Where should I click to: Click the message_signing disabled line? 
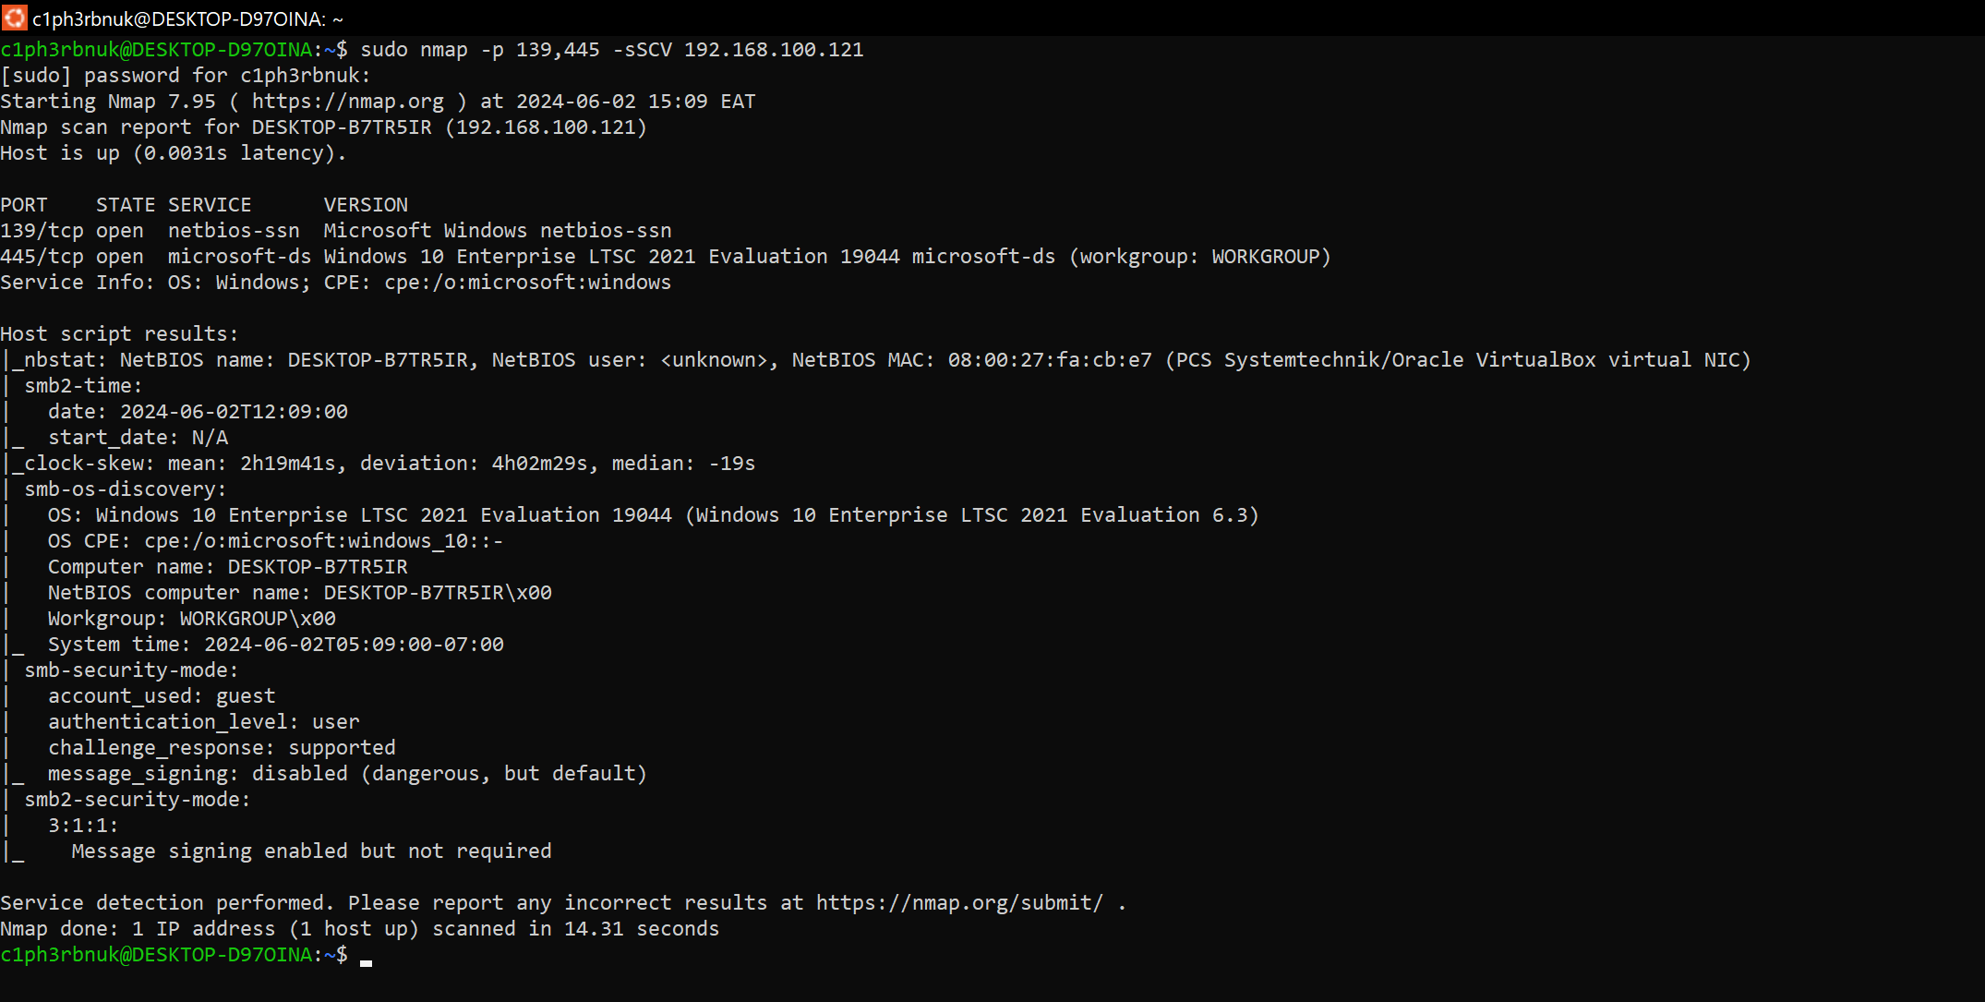[x=348, y=774]
